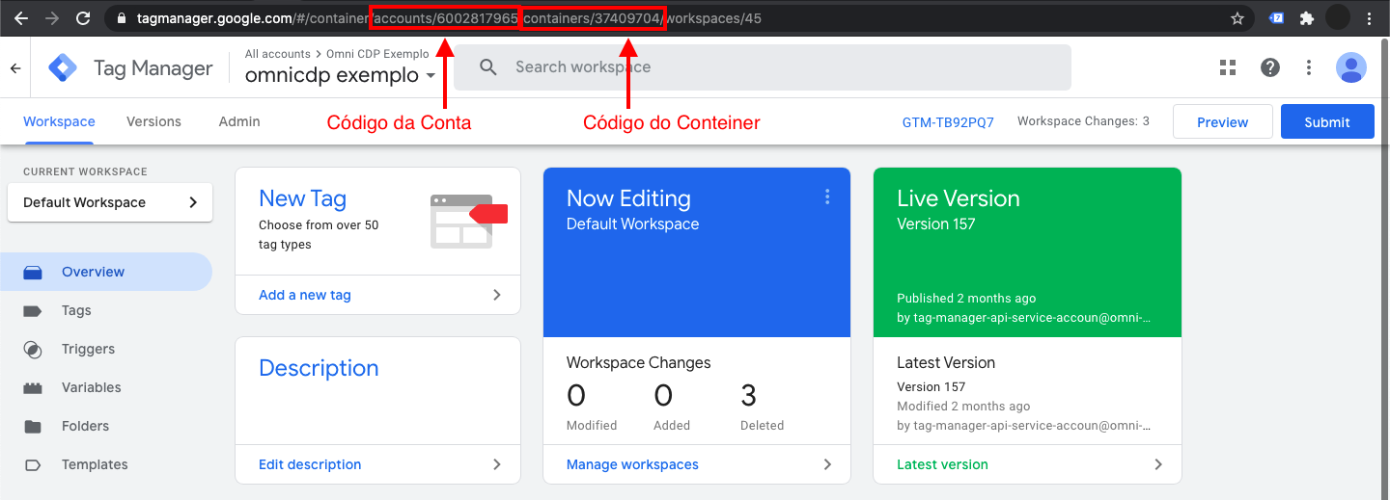Switch to the Workspace tab
Image resolution: width=1390 pixels, height=500 pixels.
click(59, 121)
